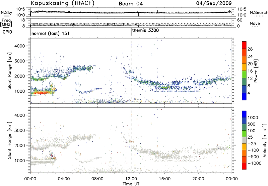Click the '20:00' time axis tick

(198, 179)
